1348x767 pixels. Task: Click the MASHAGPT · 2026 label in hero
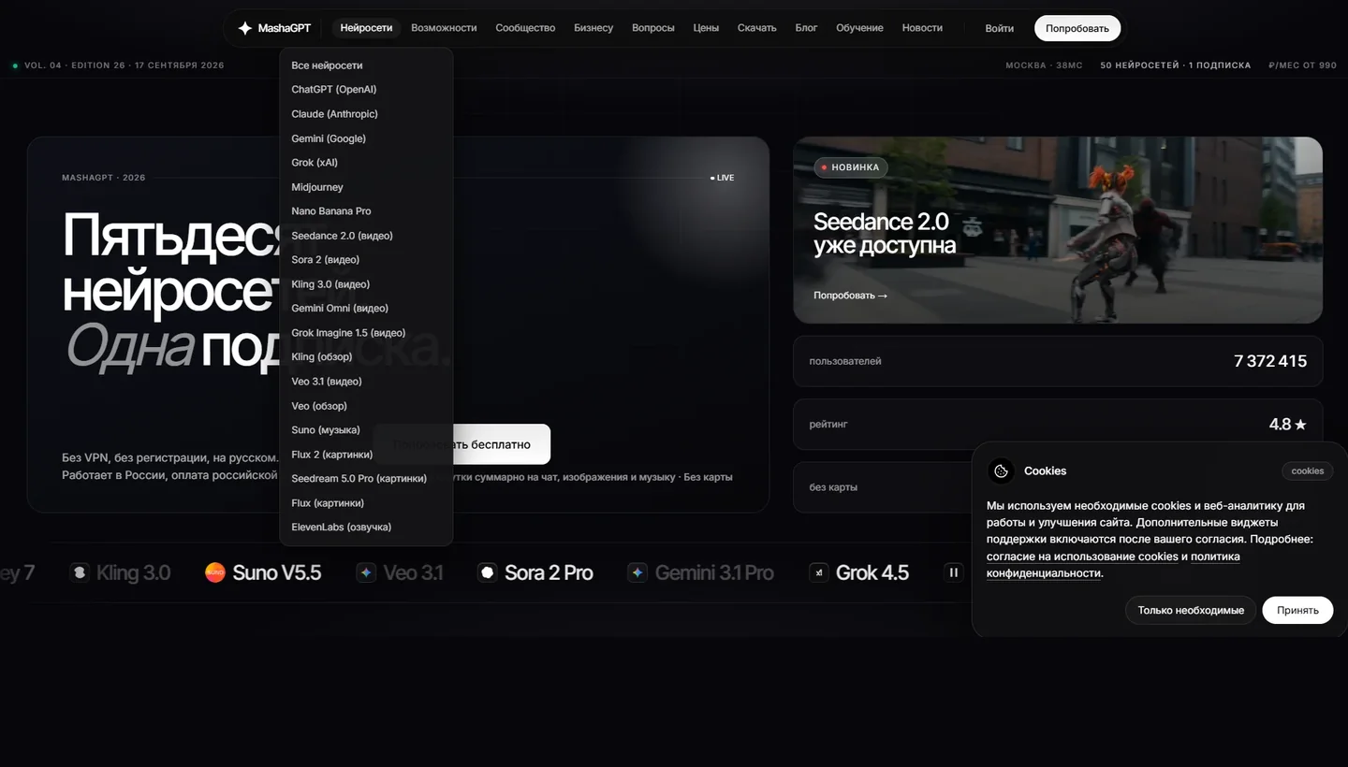(104, 178)
